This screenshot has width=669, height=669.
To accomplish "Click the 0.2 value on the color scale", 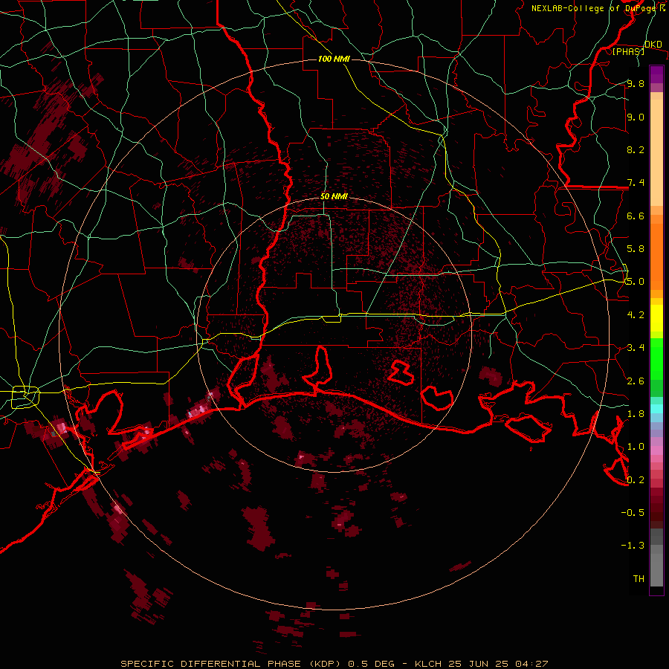I will click(636, 479).
